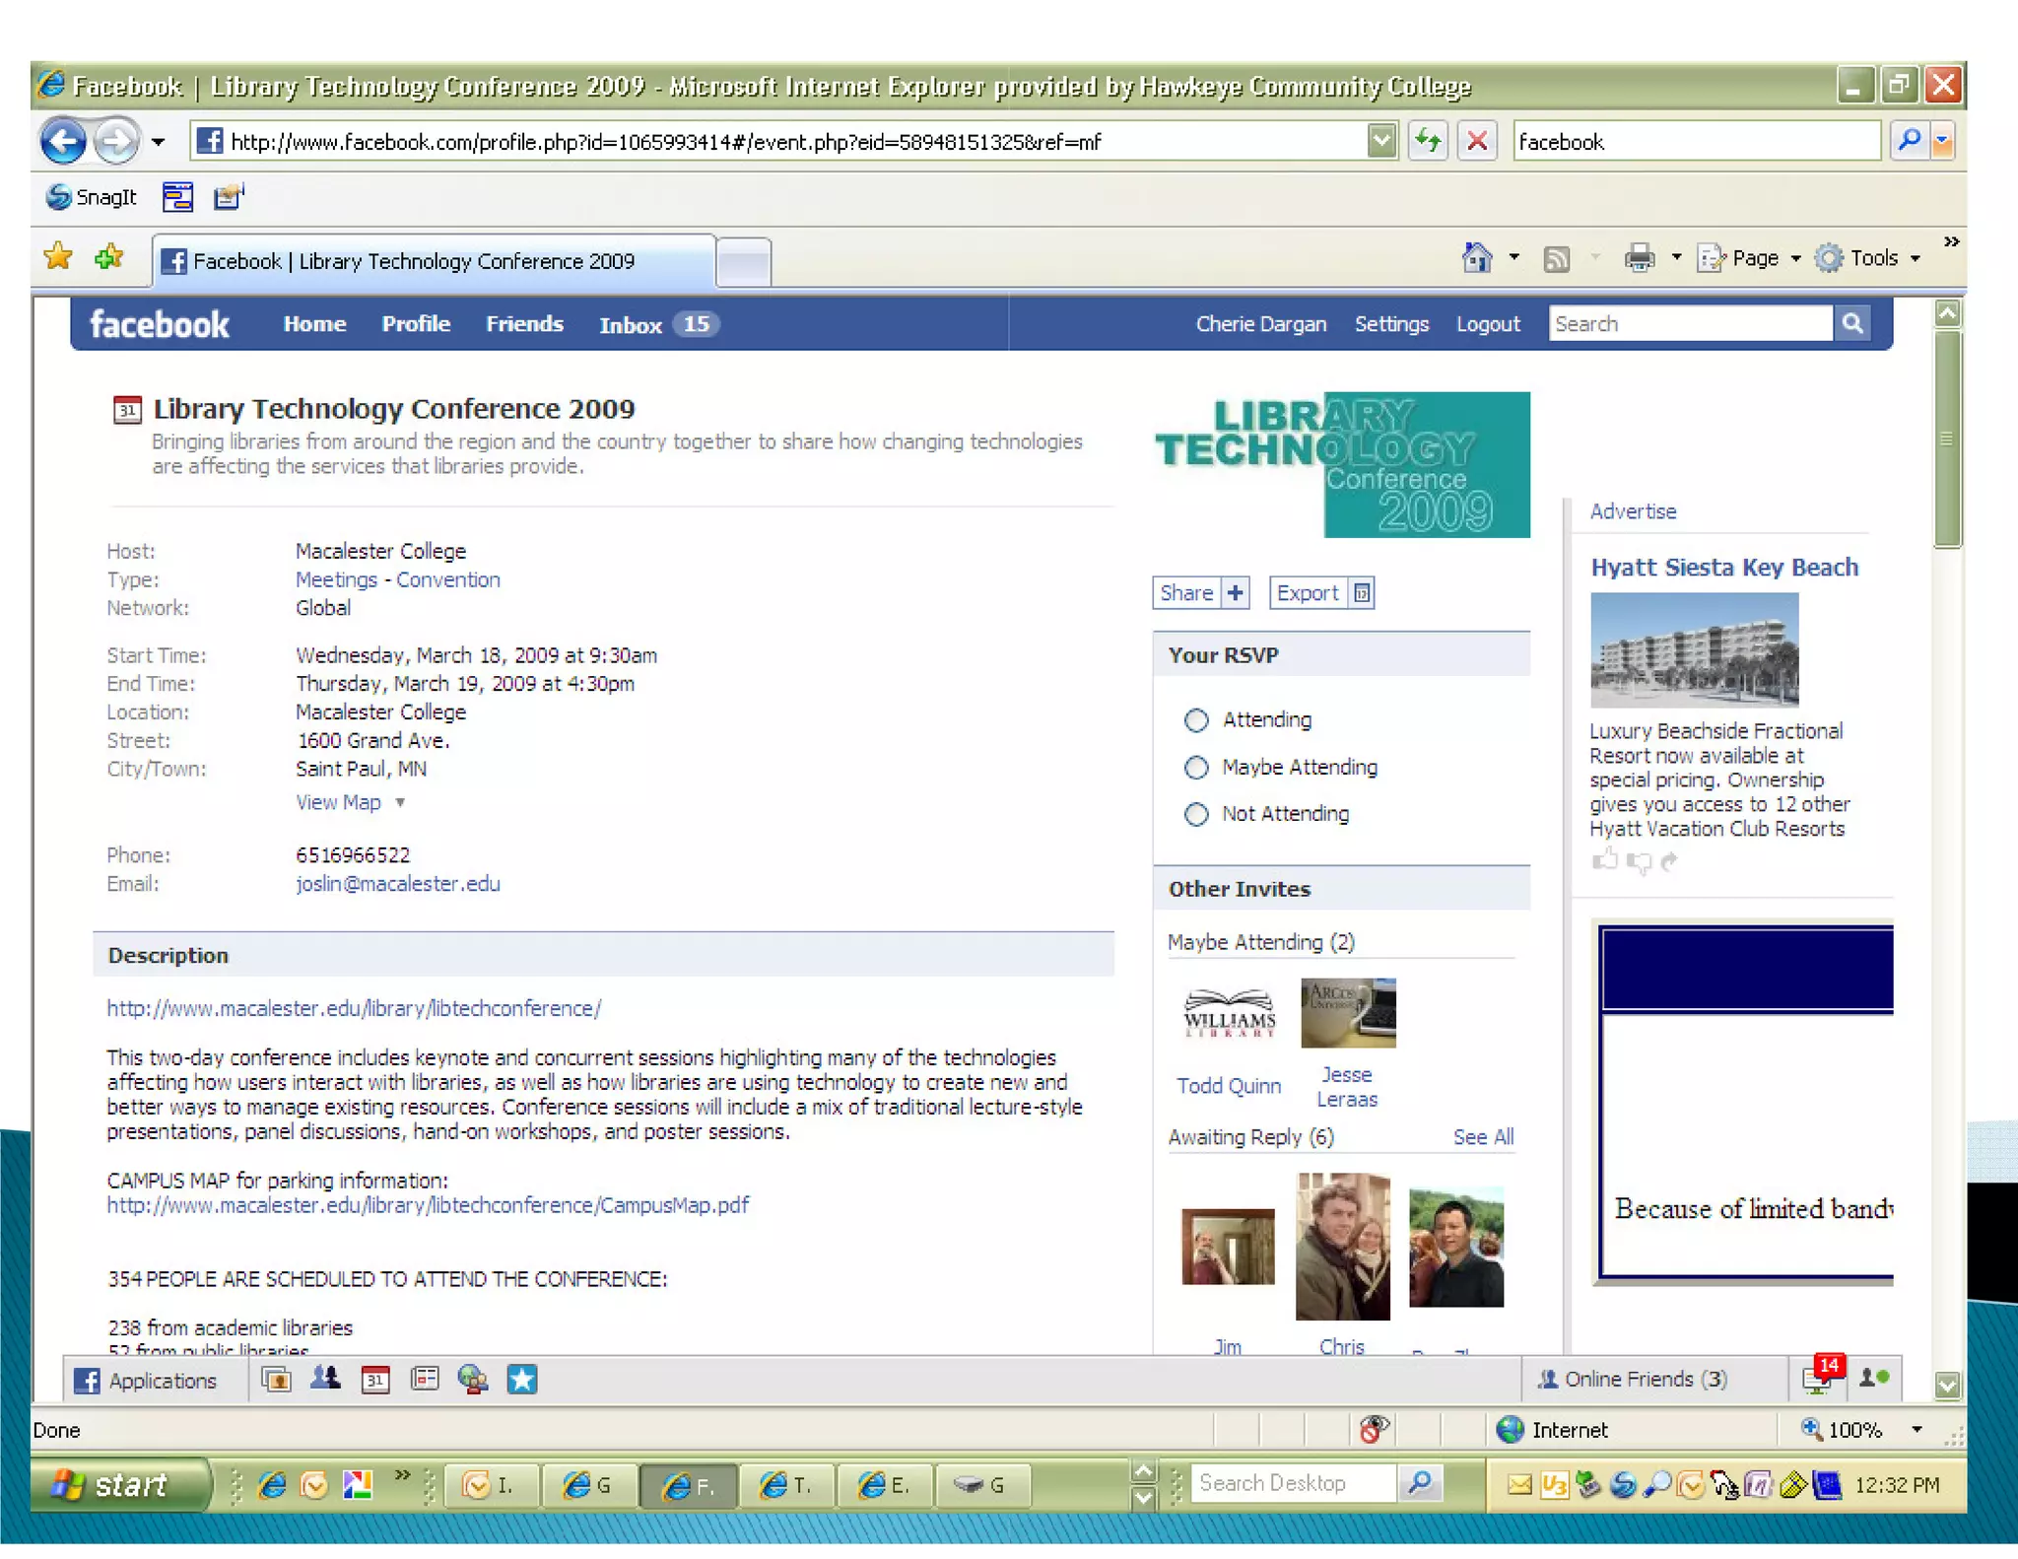Viewport: 2018px width, 1559px height.
Task: Open the CampusMap.pdf link
Action: tap(428, 1205)
